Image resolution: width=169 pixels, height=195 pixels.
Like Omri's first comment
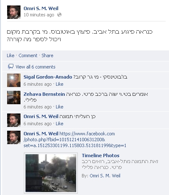(x=59, y=124)
